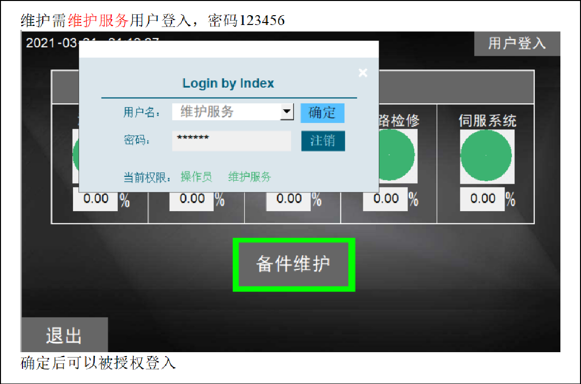Open 用户登入 at the top right
Viewport: 581px width, 384px height.
click(x=517, y=43)
